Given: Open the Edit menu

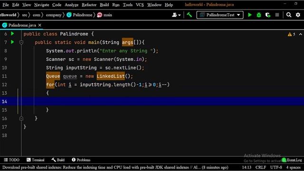Looking at the screenshot, I should pos(16,5).
